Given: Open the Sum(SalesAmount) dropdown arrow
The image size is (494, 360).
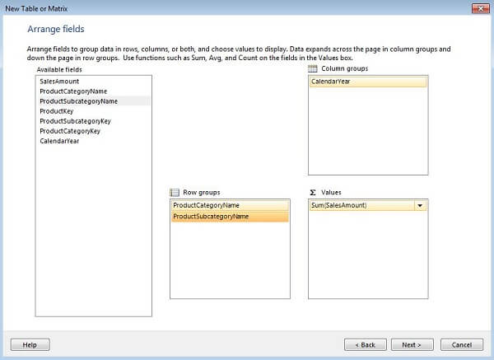Looking at the screenshot, I should [420, 205].
